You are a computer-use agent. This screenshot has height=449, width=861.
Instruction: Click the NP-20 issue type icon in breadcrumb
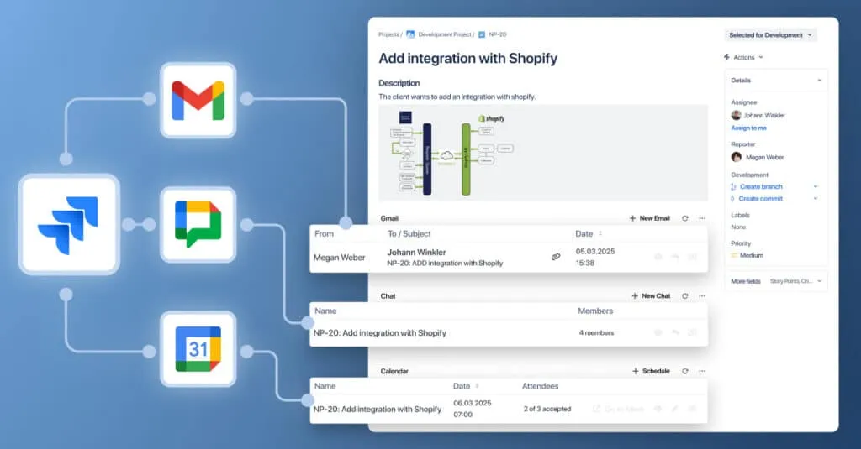(x=482, y=34)
